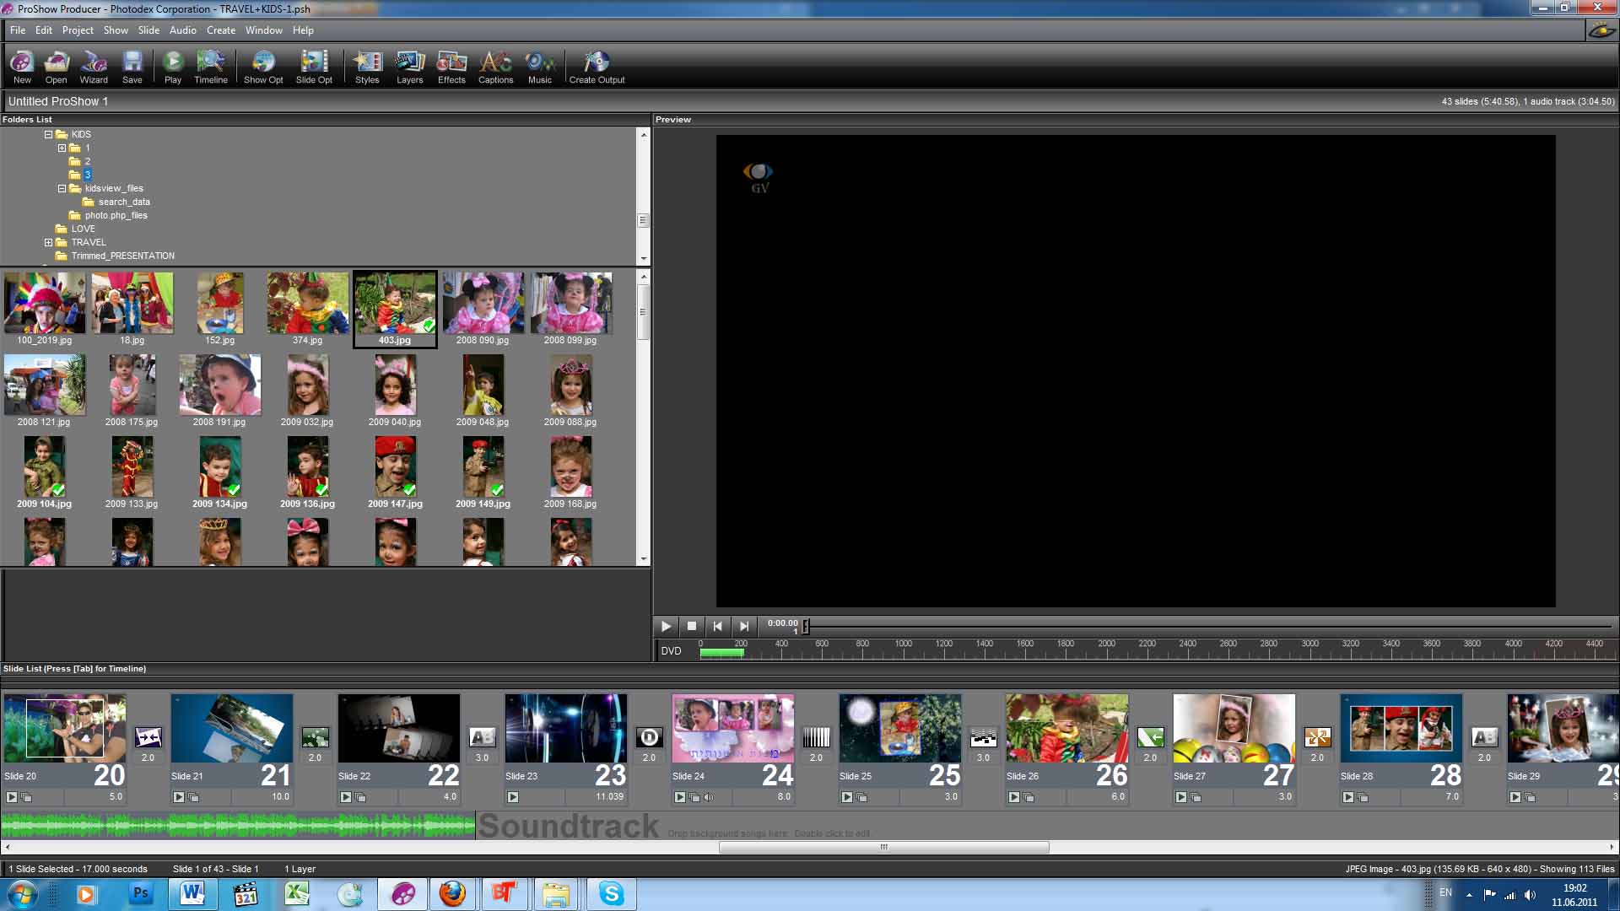Click Slide 23 small play icon

coord(513,797)
